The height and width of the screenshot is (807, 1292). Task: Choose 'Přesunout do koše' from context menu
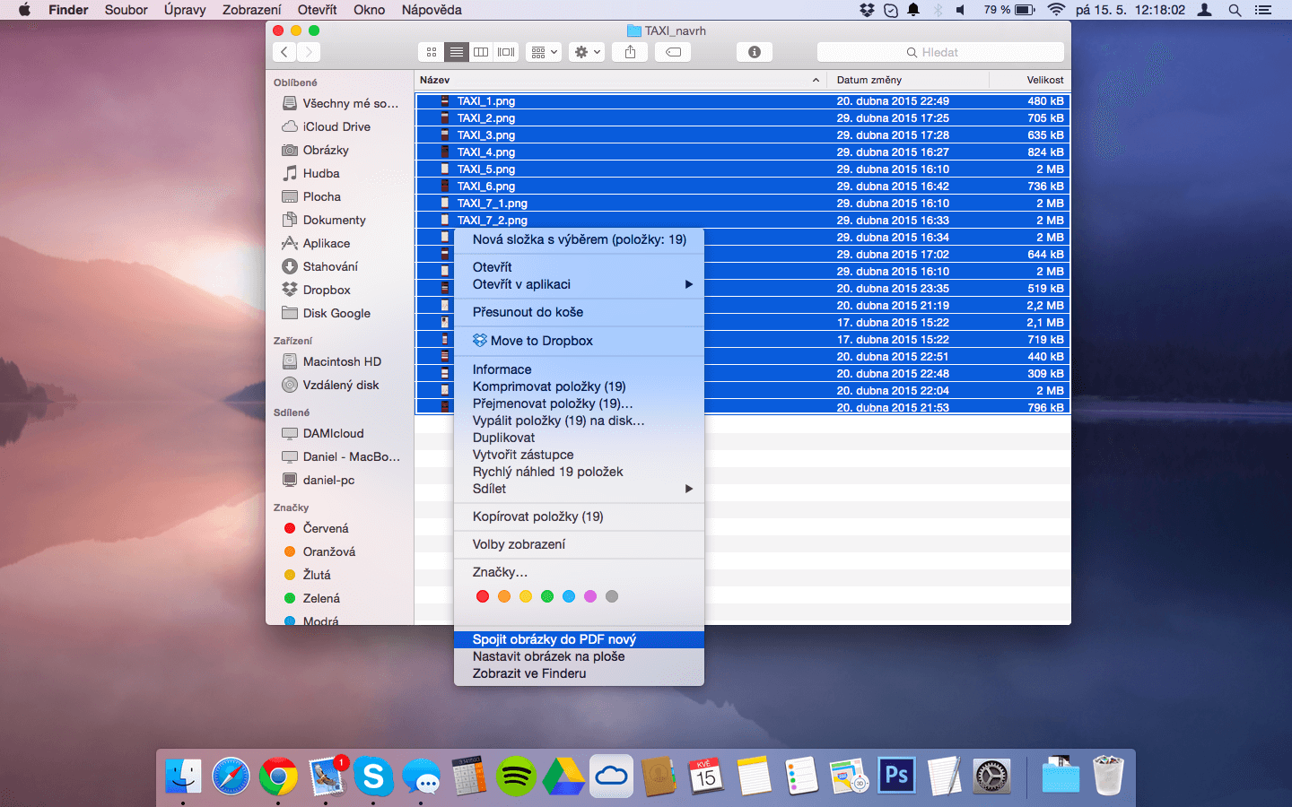click(x=528, y=312)
